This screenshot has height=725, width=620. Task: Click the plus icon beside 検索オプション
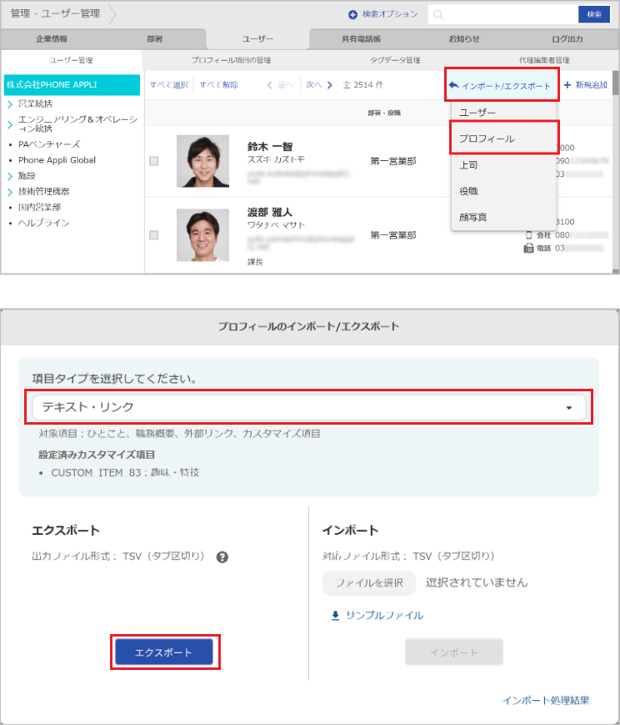352,15
